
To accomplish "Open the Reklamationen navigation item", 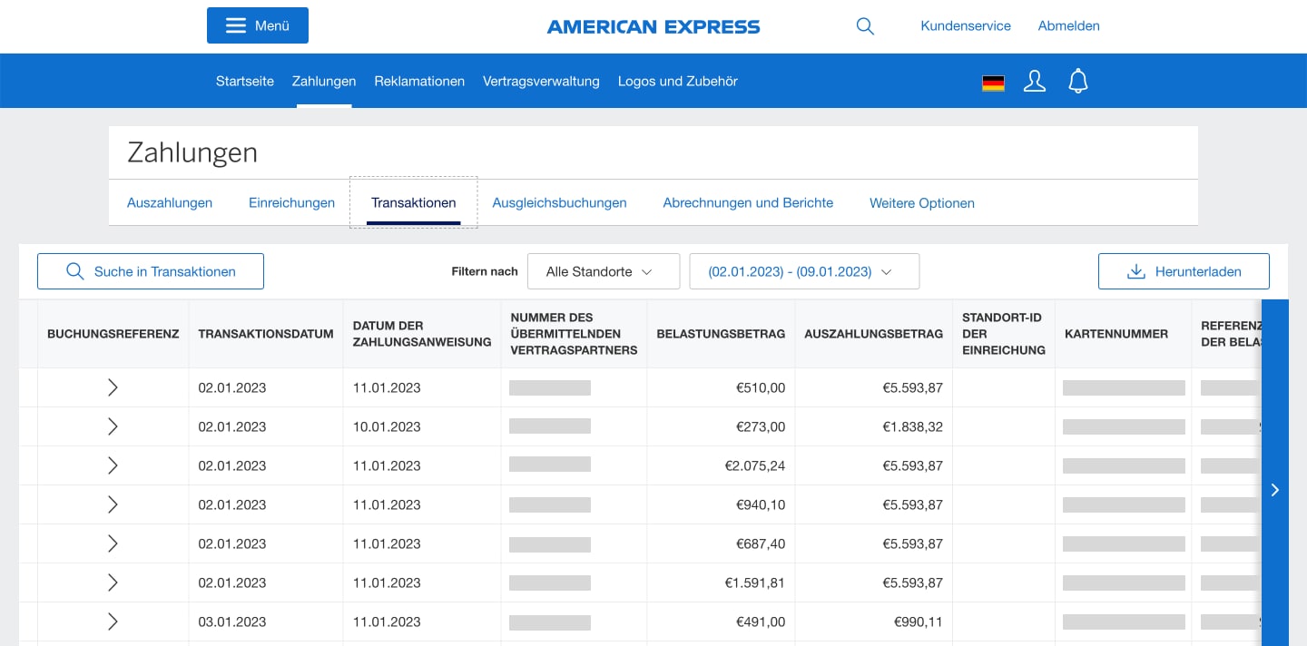I will click(x=419, y=81).
